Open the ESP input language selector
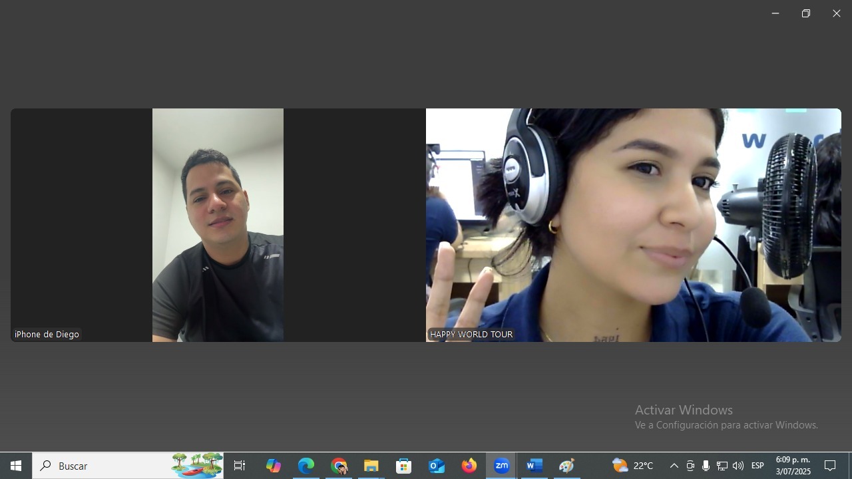Viewport: 852px width, 479px height. pyautogui.click(x=757, y=466)
